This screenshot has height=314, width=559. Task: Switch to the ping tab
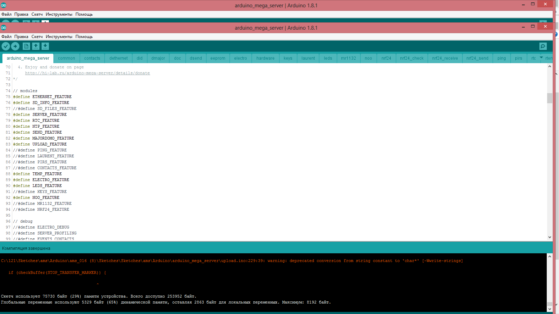(x=502, y=58)
